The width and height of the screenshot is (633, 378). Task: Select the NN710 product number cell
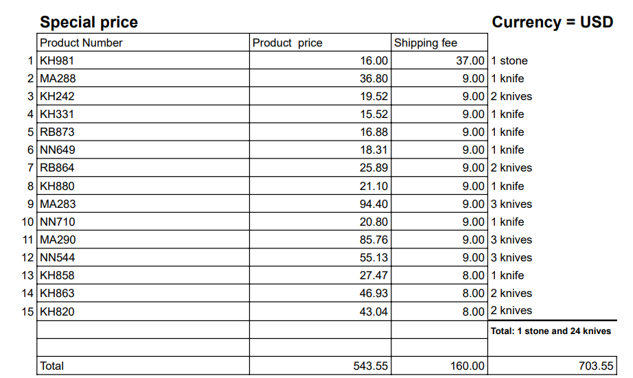pyautogui.click(x=143, y=222)
